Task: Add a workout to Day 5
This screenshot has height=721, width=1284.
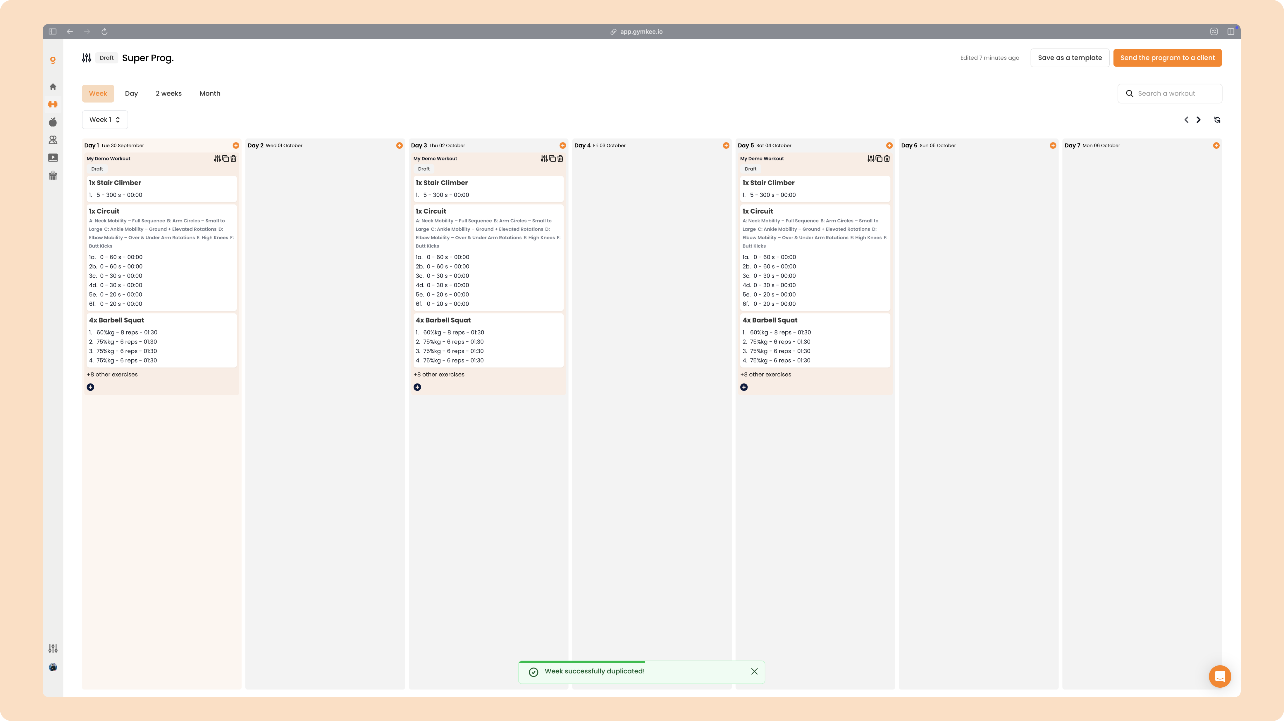Action: point(889,145)
